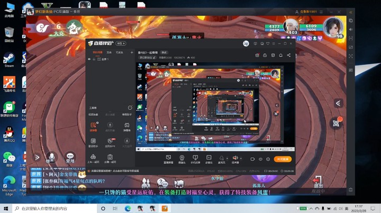Open the Steam desktop shortcut
Image resolution: width=381 pixels, height=213 pixels.
pyautogui.click(x=9, y=60)
